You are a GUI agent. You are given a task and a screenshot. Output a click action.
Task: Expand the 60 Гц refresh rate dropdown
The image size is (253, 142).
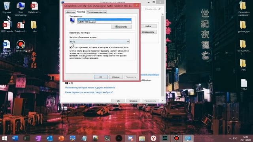click(100, 41)
